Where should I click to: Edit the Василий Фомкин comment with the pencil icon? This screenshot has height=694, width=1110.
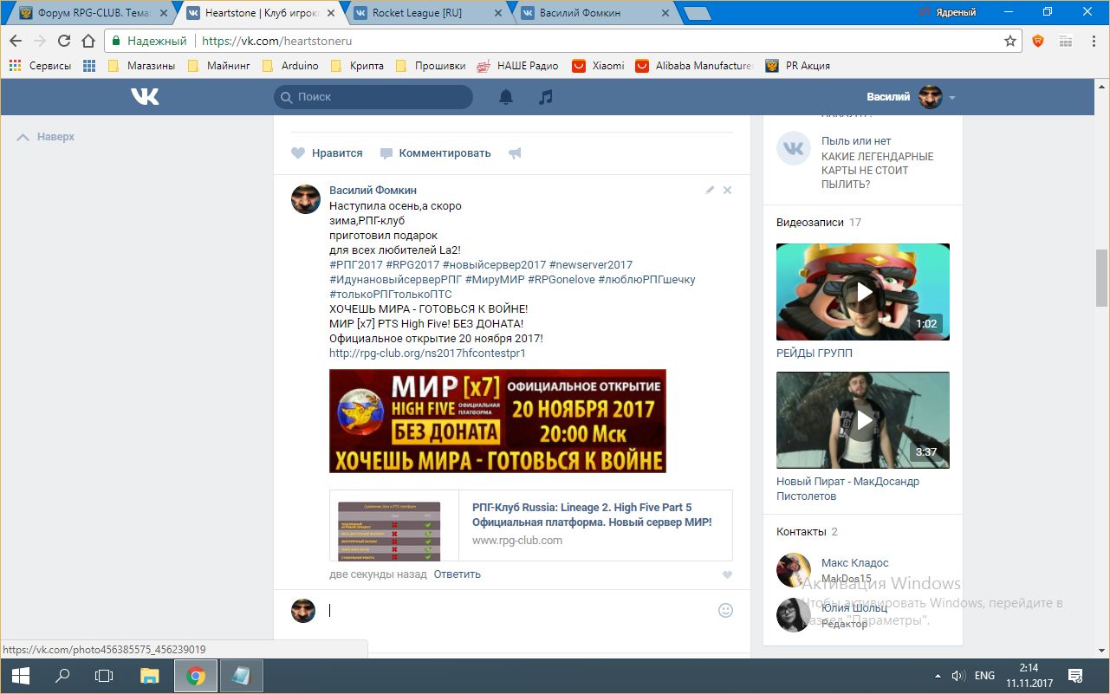coord(710,190)
